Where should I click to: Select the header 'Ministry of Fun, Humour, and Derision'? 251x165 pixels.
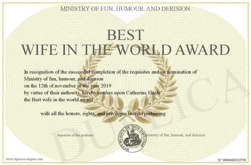[126, 8]
